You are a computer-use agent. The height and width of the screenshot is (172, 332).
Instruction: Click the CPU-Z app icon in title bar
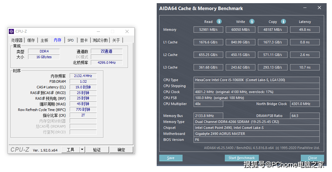pos(11,31)
